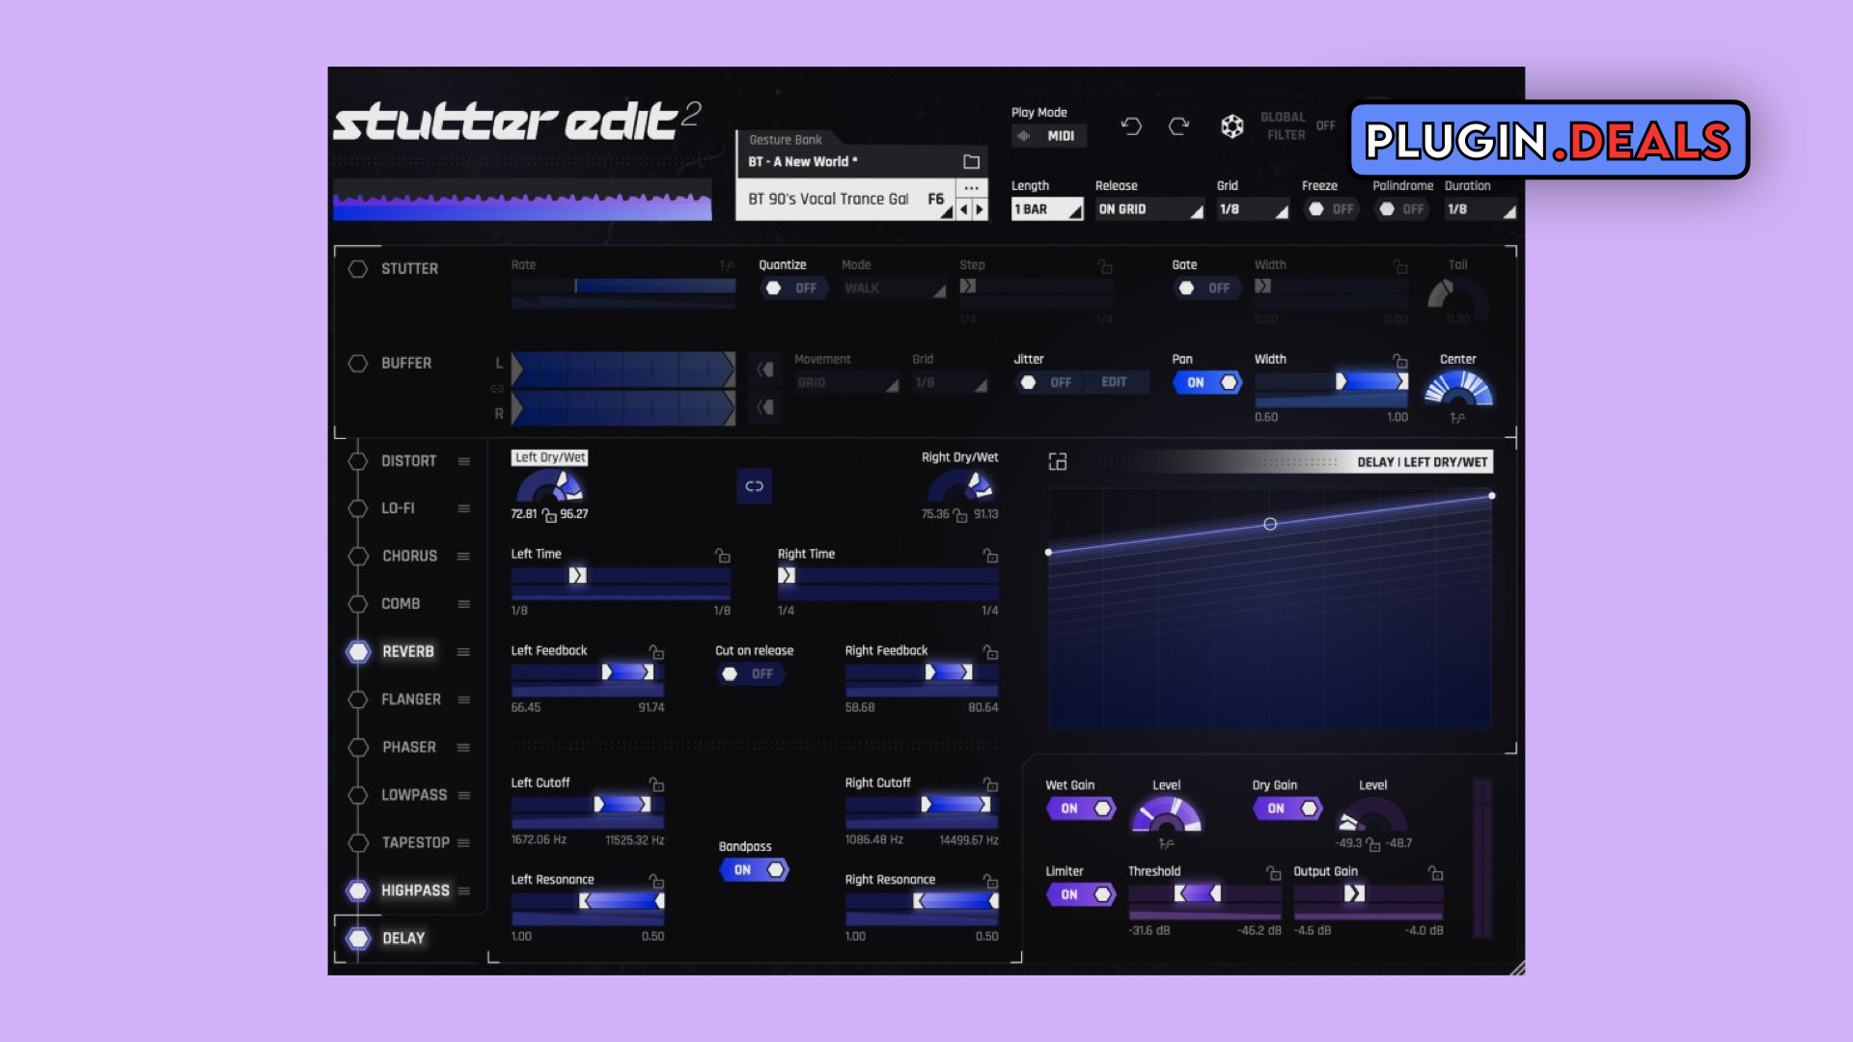This screenshot has width=1853, height=1042.
Task: Click the DELAY effect icon to select it
Action: (358, 938)
